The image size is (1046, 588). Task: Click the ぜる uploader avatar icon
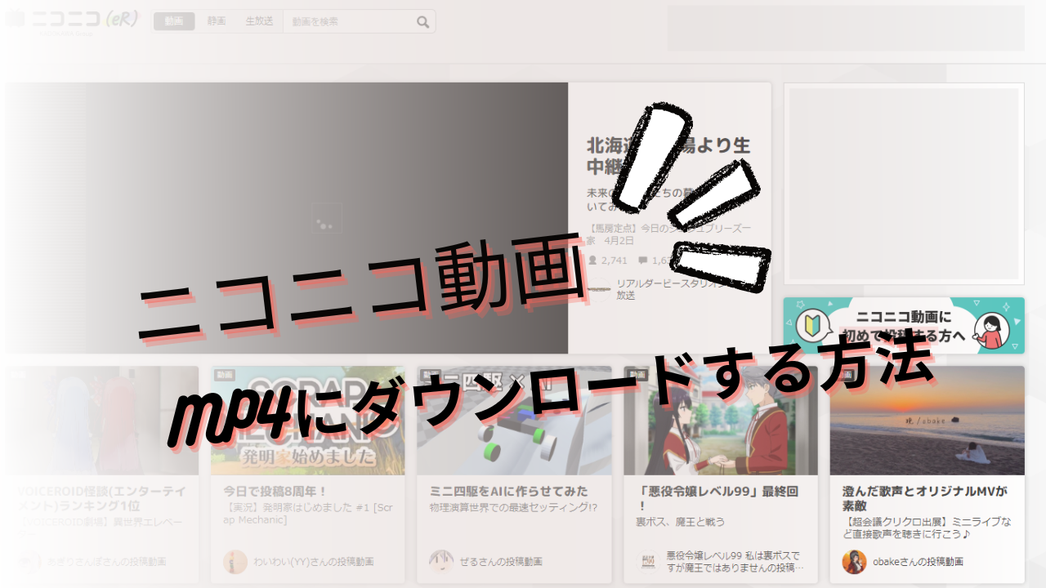pyautogui.click(x=441, y=562)
